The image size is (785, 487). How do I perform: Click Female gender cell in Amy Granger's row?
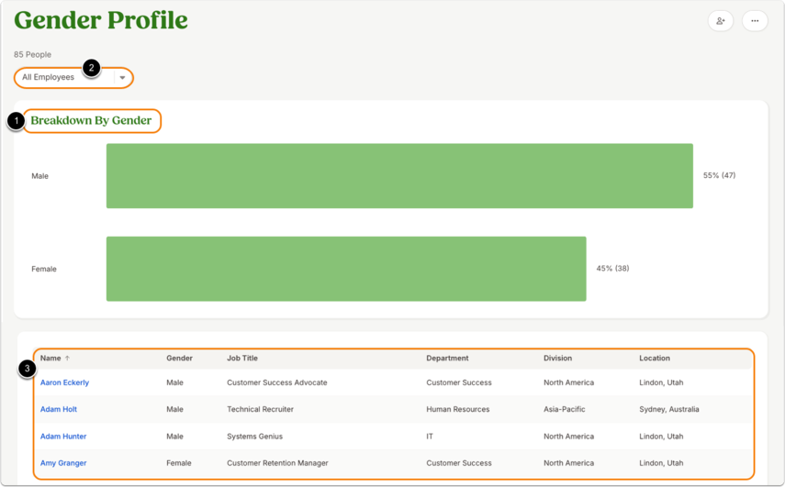[179, 463]
